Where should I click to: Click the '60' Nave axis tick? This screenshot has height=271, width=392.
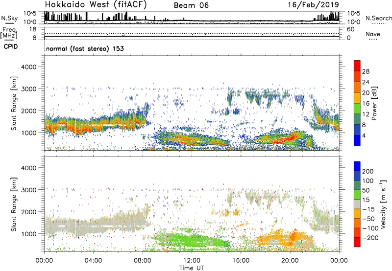point(351,29)
